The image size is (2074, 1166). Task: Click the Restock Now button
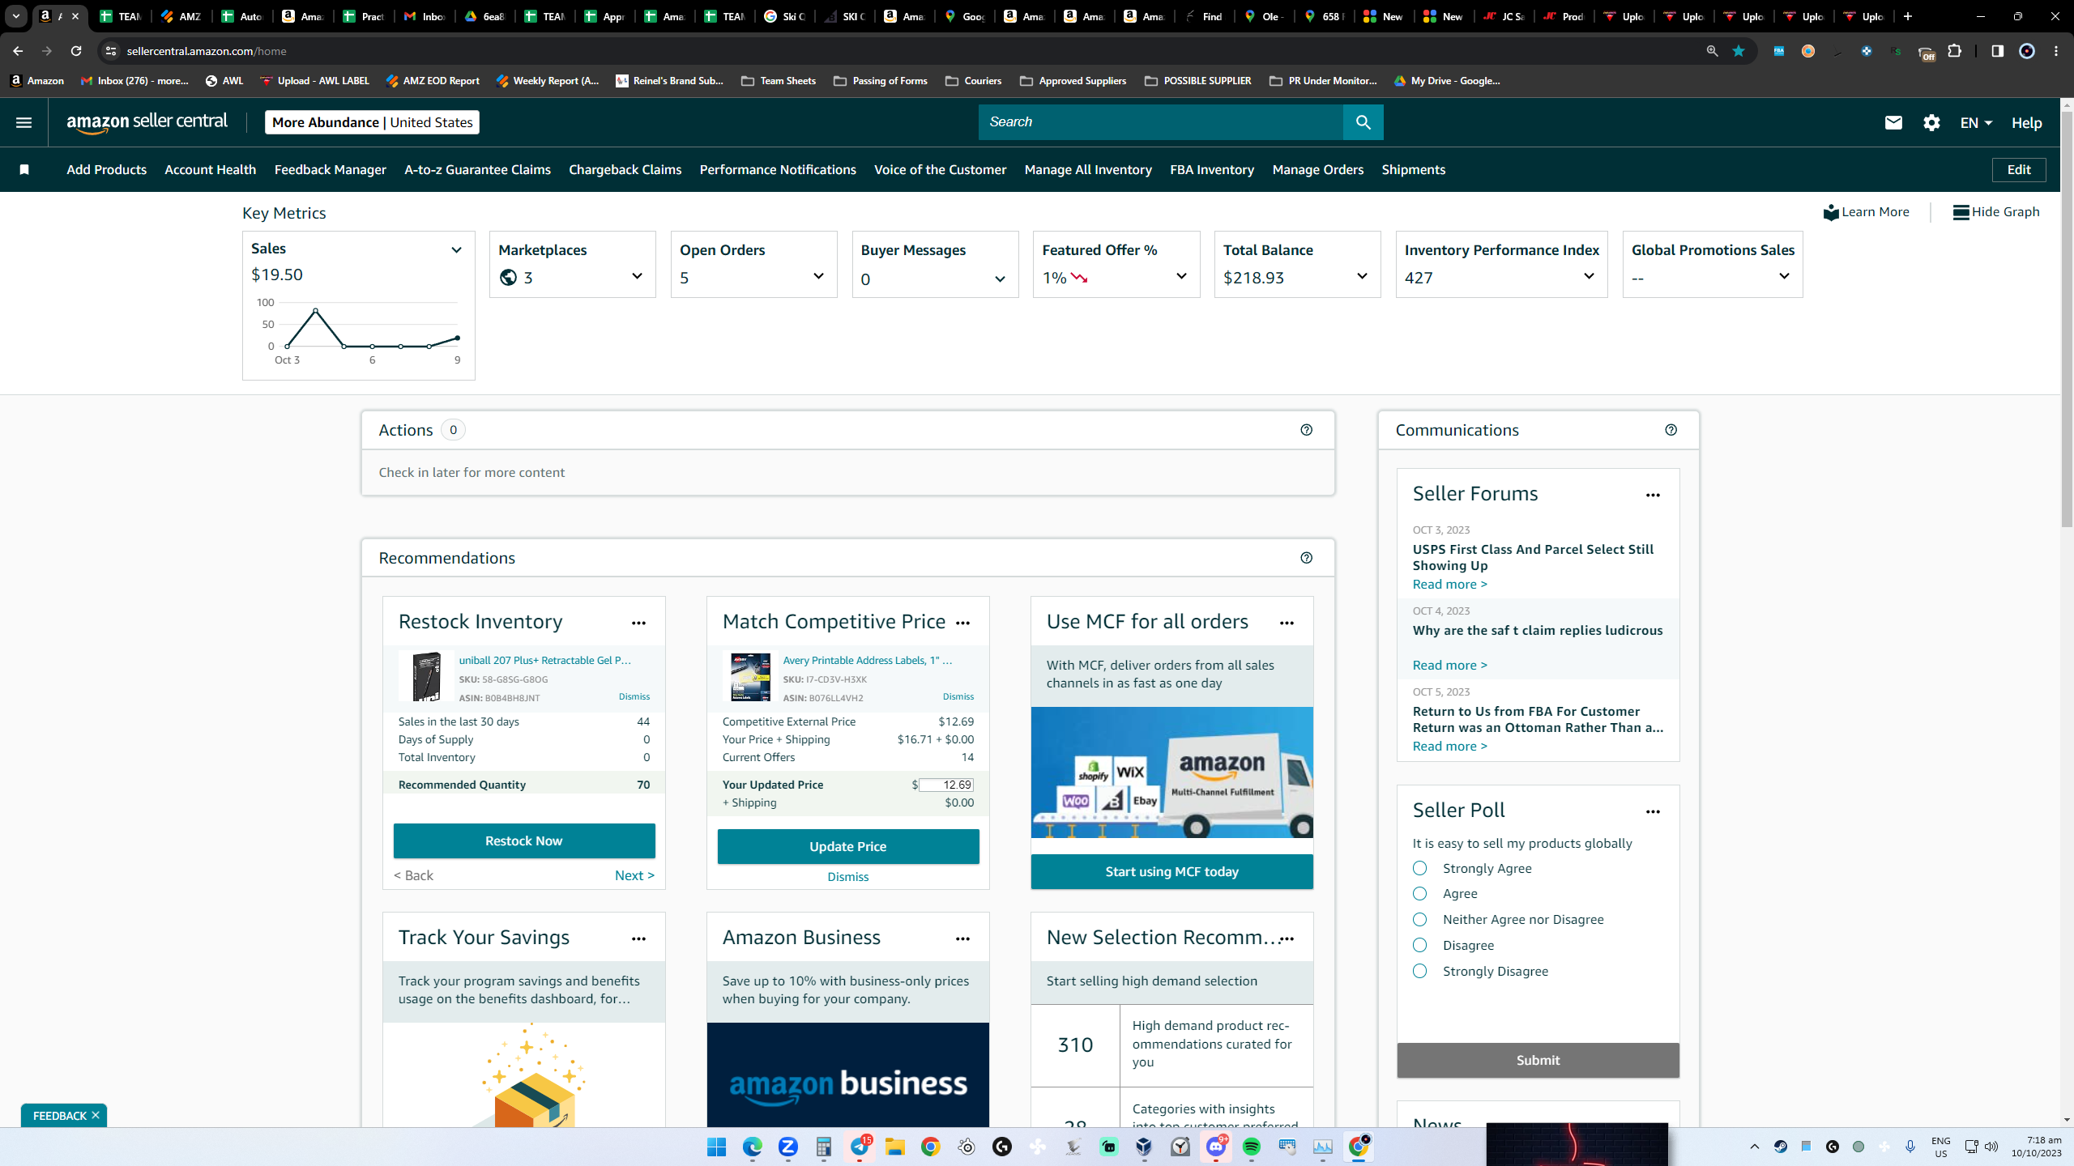tap(524, 840)
